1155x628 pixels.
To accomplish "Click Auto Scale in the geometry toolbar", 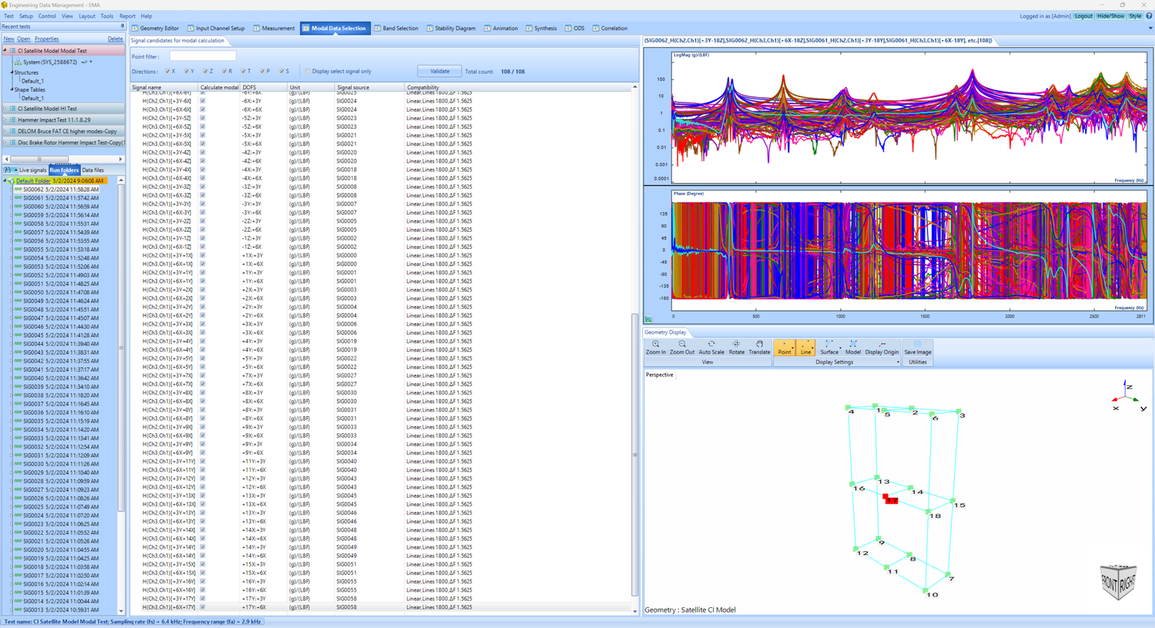I will pyautogui.click(x=711, y=348).
